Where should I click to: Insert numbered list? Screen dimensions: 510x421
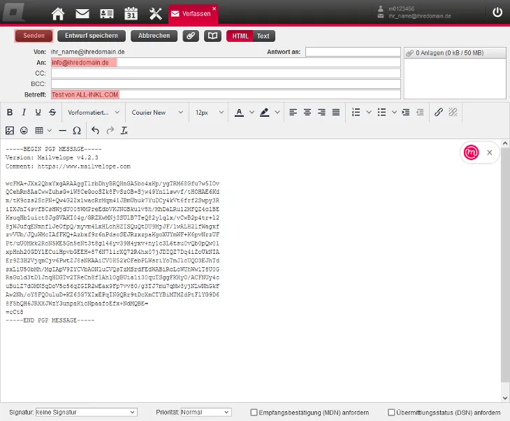click(x=356, y=113)
